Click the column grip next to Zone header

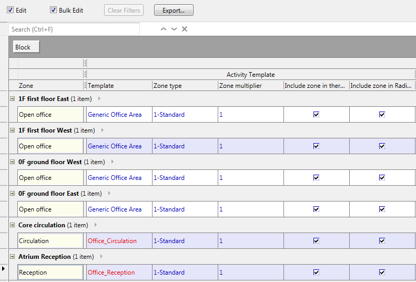coord(85,86)
